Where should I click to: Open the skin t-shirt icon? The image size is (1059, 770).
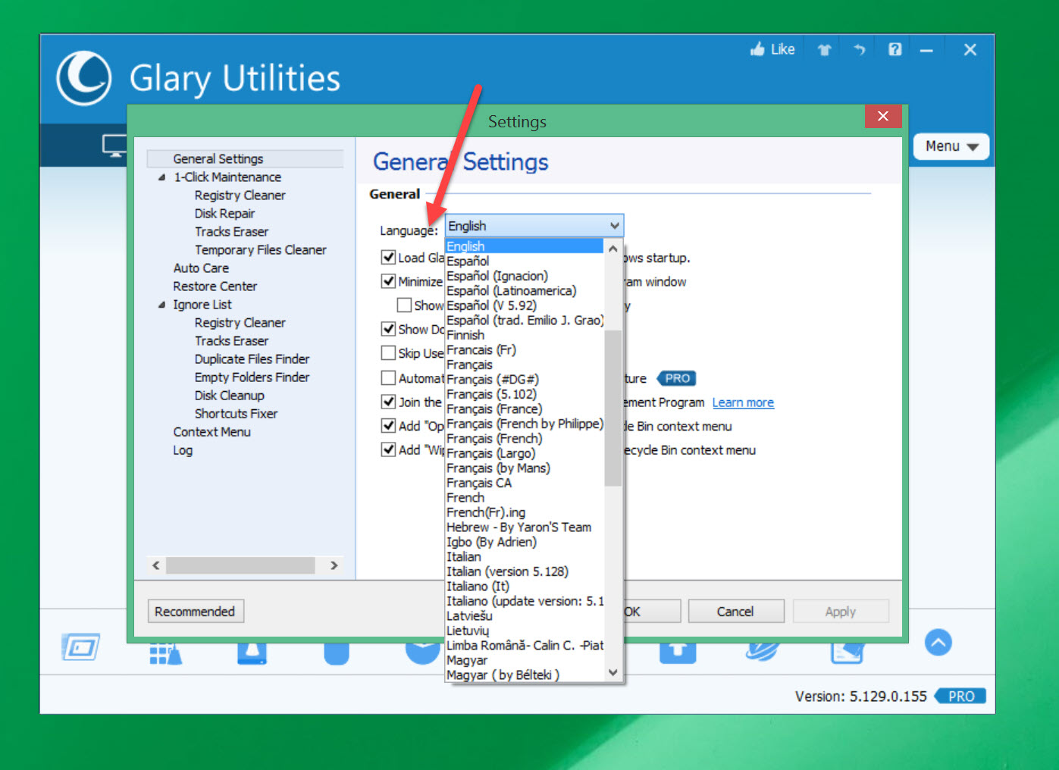(x=825, y=50)
